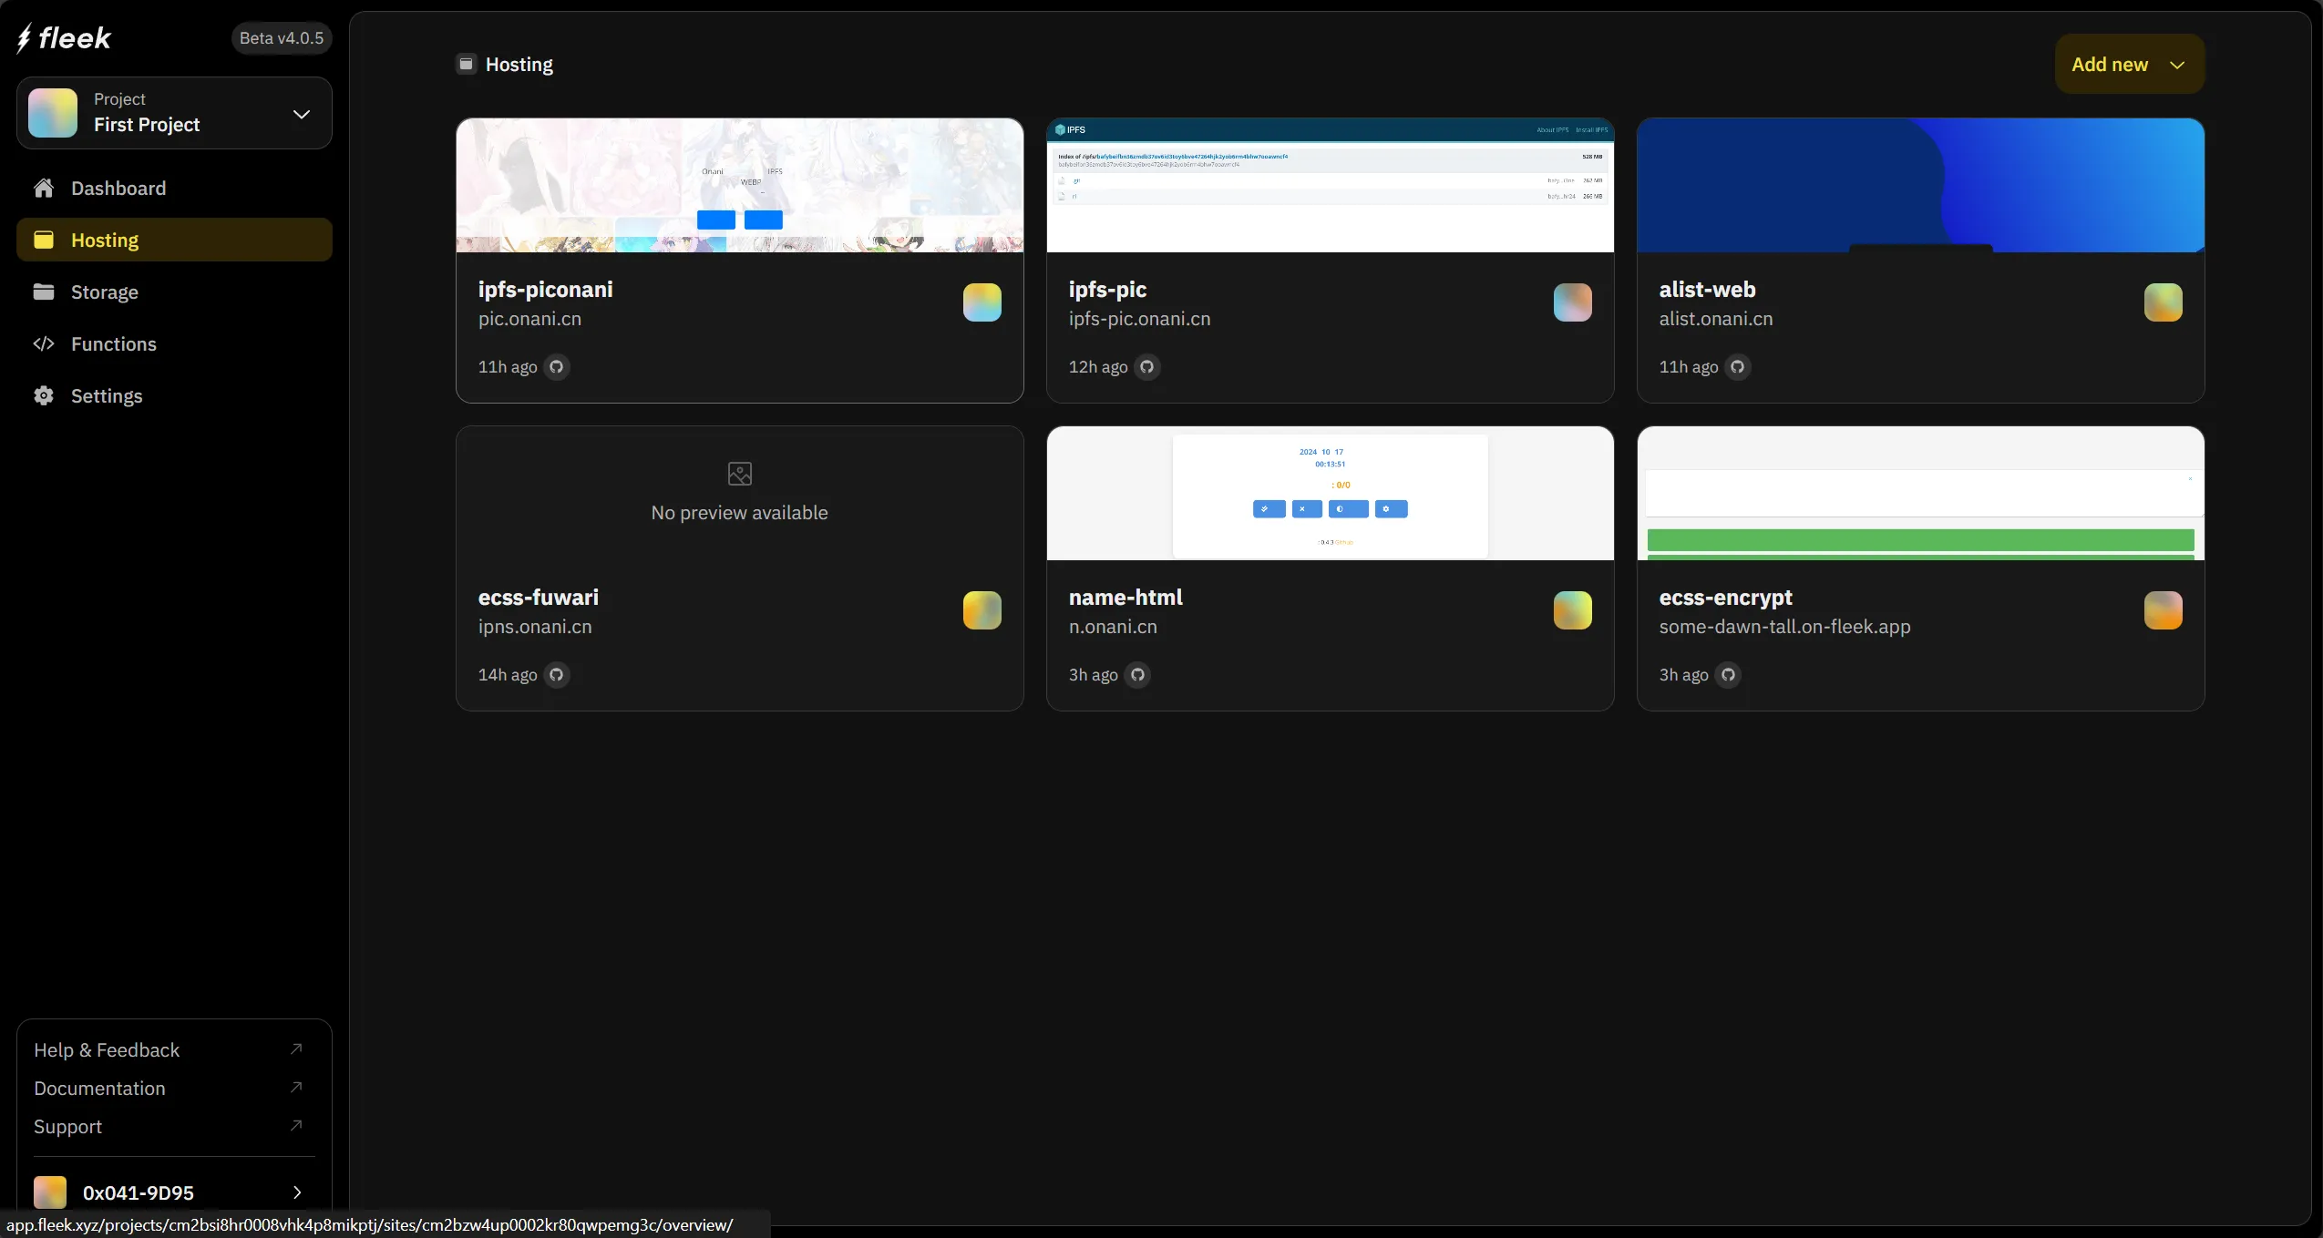Open Help & Feedback link
The width and height of the screenshot is (2323, 1238).
(x=107, y=1050)
